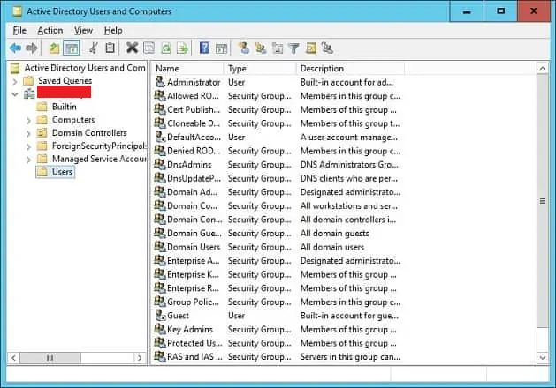Click the list's scroll down arrow
Viewport: 556px width, 388px height.
(542, 358)
